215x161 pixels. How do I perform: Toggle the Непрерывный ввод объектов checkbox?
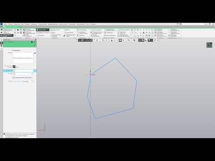[14, 77]
